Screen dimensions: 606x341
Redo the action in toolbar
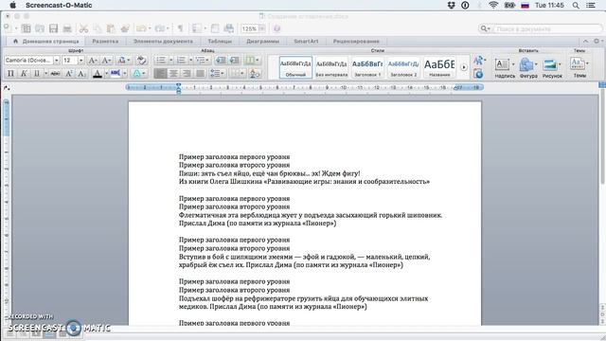160,28
